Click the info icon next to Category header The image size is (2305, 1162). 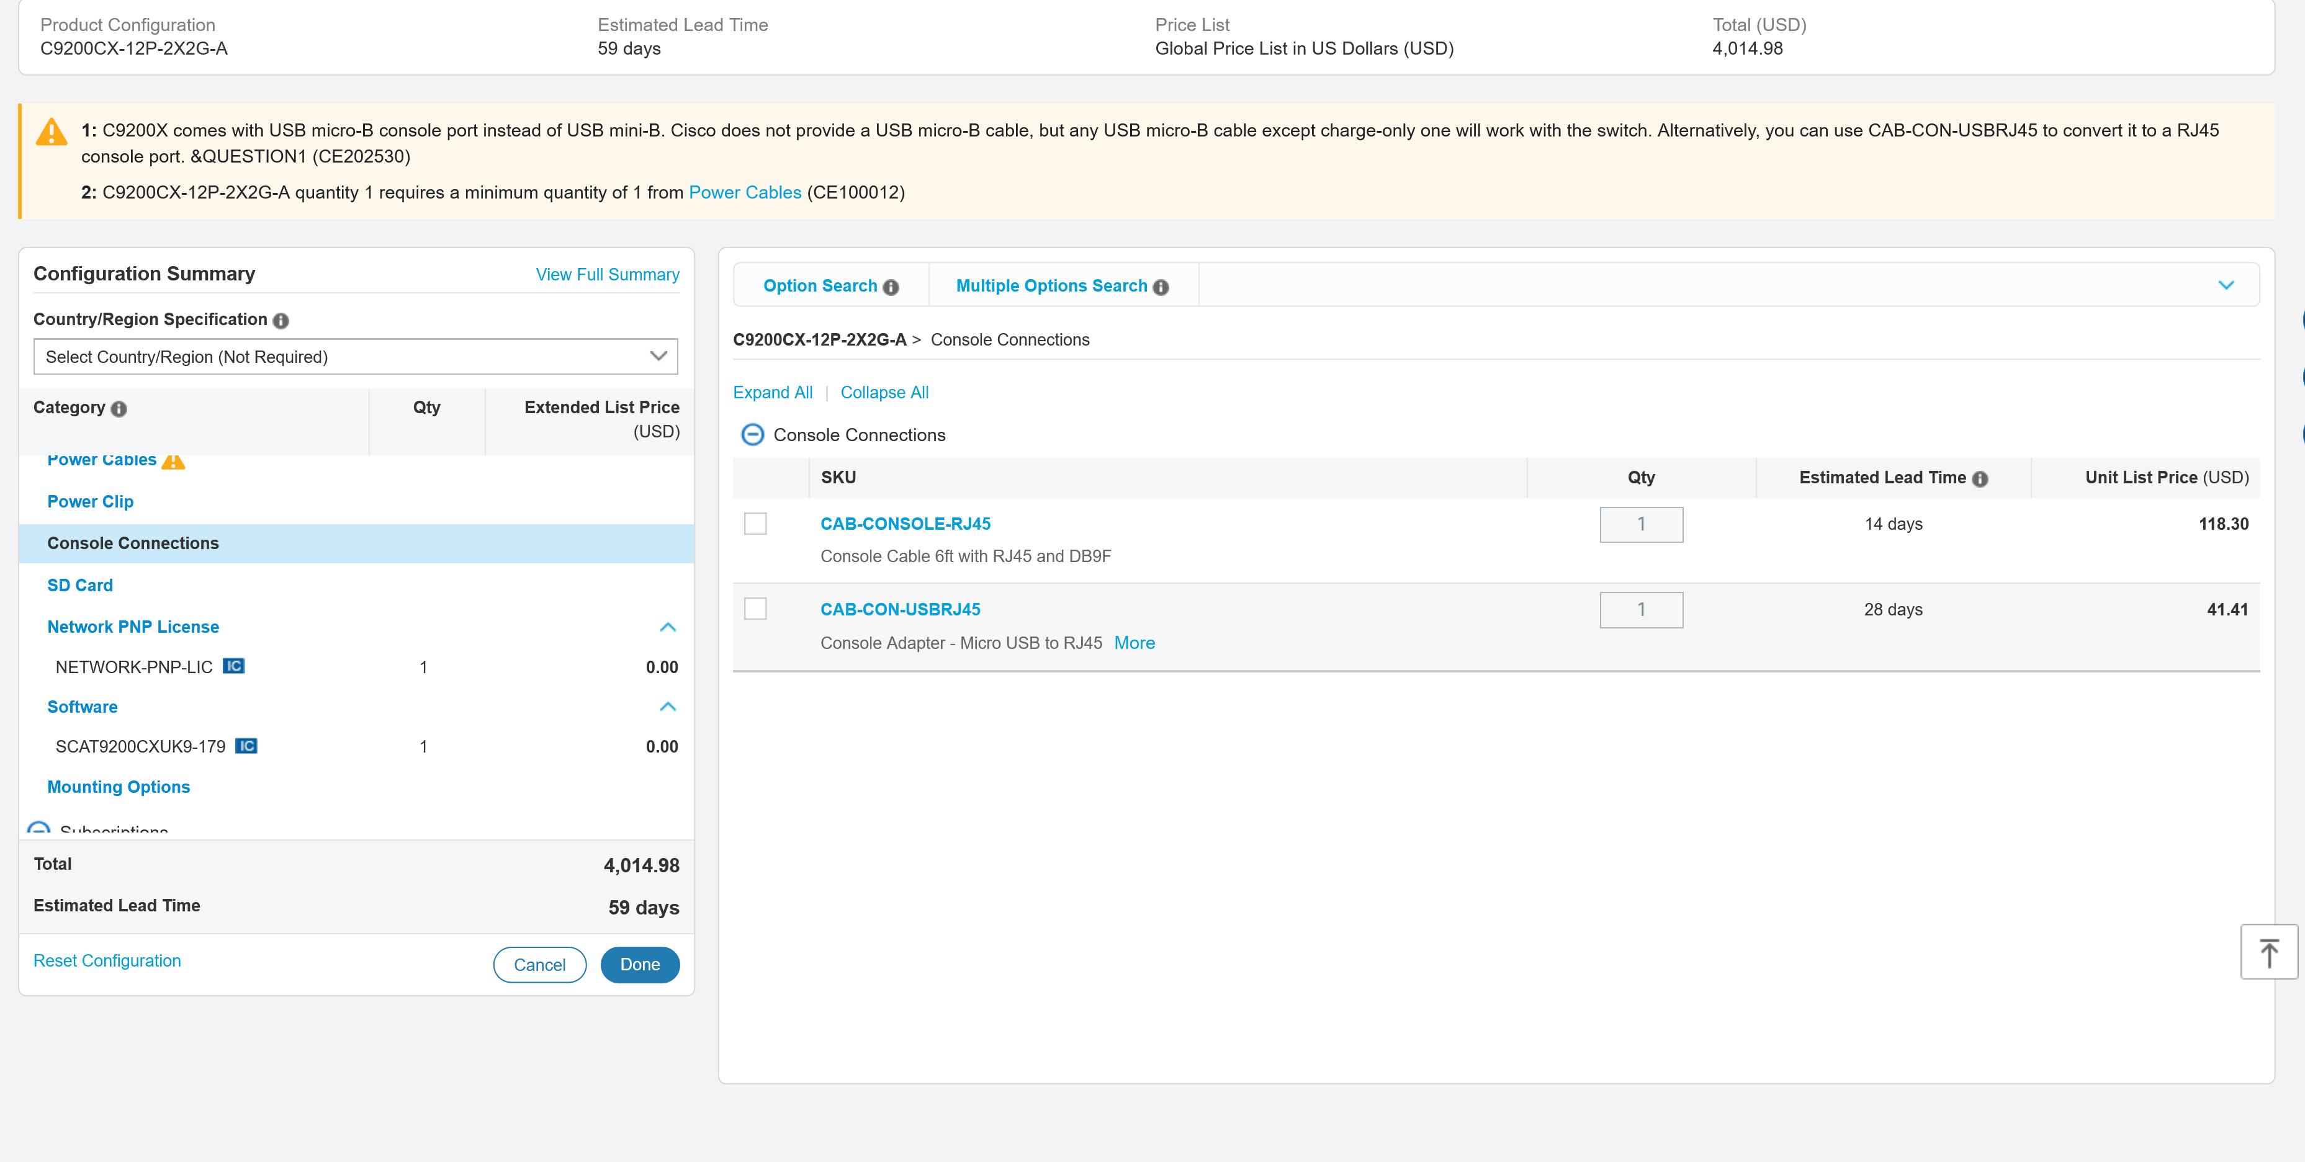click(119, 409)
